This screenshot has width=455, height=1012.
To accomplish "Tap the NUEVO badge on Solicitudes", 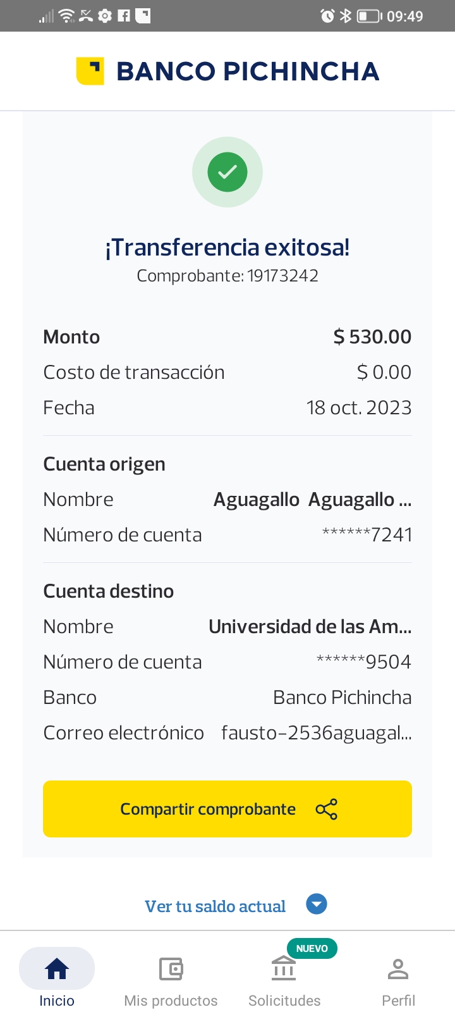I will pyautogui.click(x=312, y=948).
